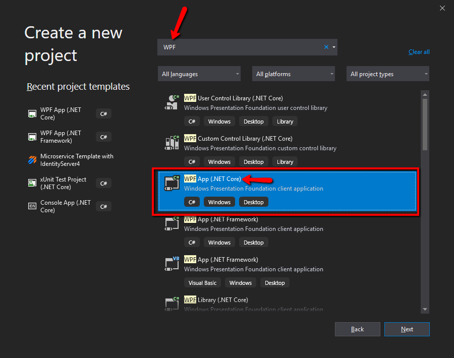454x358 pixels.
Task: Click recent WPF App (.NET Core) template icon
Action: point(32,114)
